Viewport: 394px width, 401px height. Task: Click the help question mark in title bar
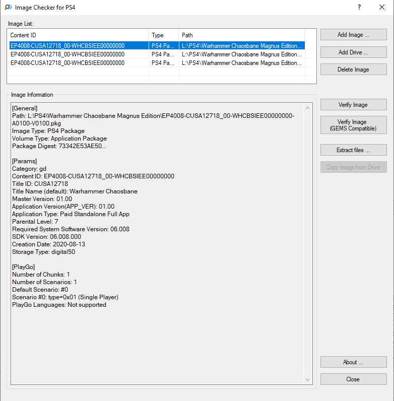[x=359, y=7]
